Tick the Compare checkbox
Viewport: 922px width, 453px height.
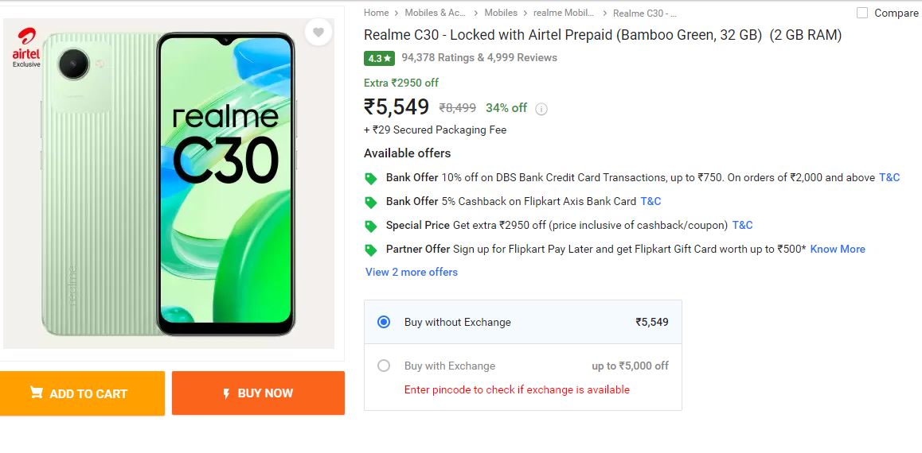click(x=862, y=13)
